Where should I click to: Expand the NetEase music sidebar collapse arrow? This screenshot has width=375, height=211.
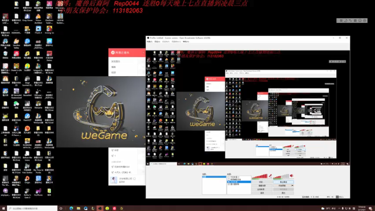pyautogui.click(x=144, y=53)
